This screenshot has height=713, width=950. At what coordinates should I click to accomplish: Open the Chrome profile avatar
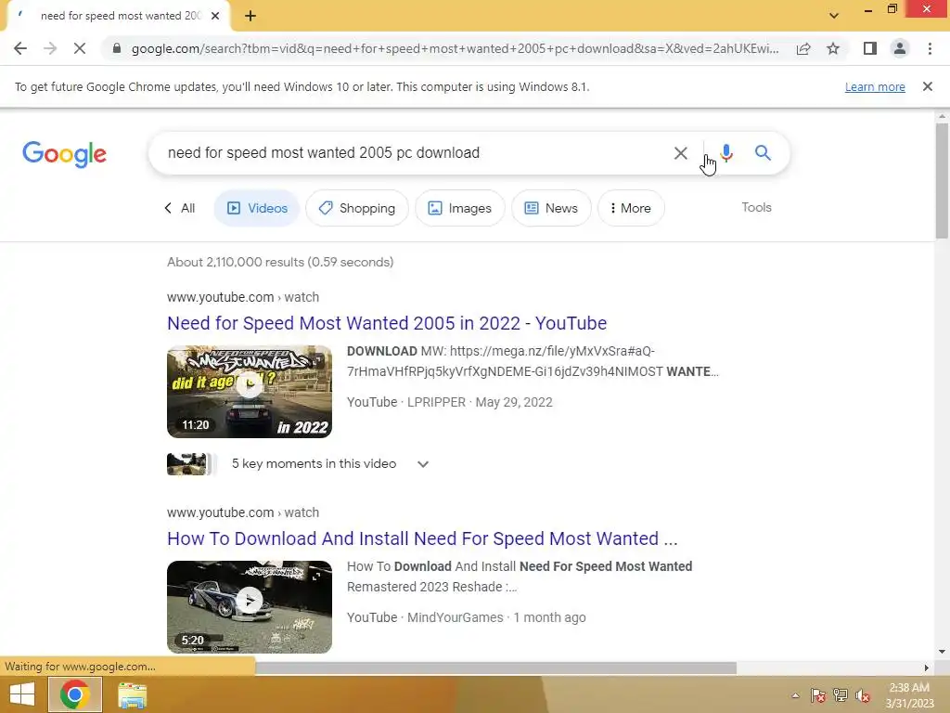pyautogui.click(x=900, y=48)
